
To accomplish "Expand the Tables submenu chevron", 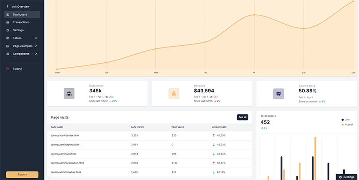I will coord(36,38).
